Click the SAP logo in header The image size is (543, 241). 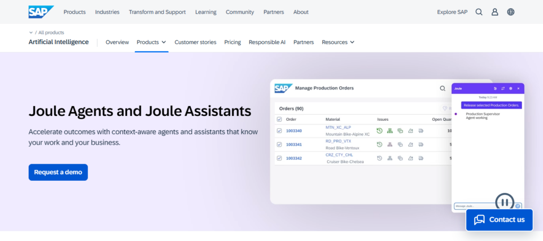tap(41, 12)
